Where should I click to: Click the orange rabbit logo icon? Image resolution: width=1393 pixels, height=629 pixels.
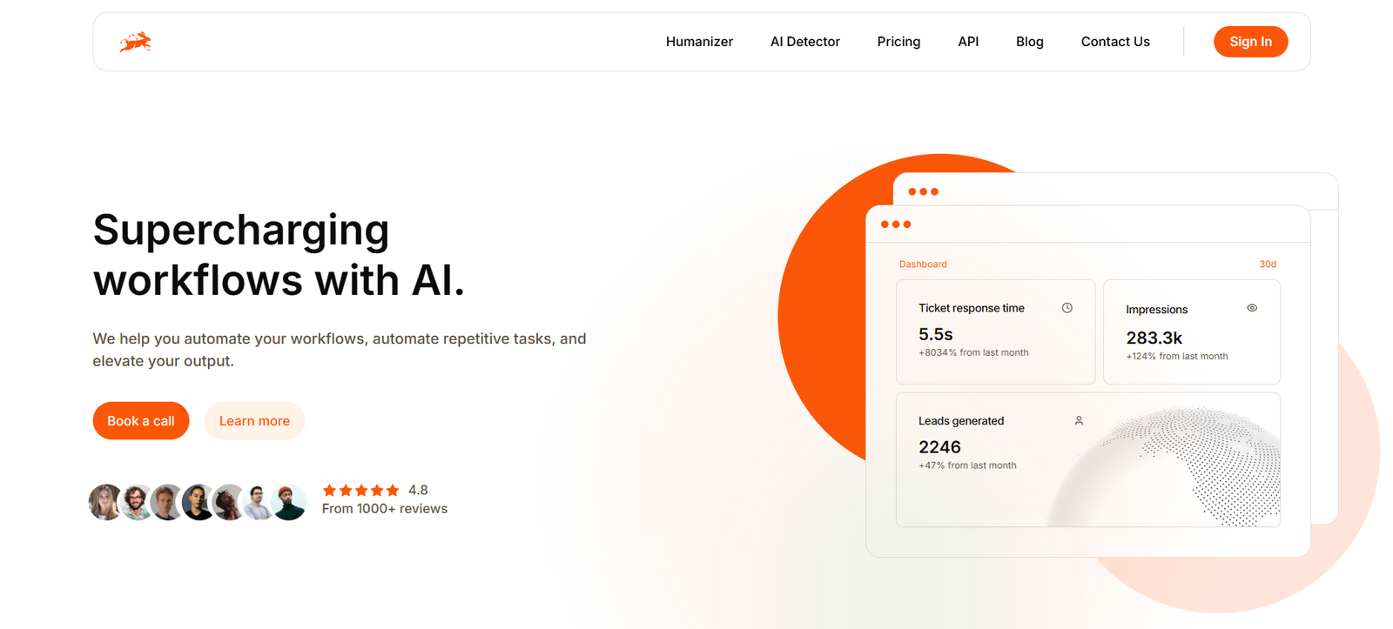[x=135, y=42]
